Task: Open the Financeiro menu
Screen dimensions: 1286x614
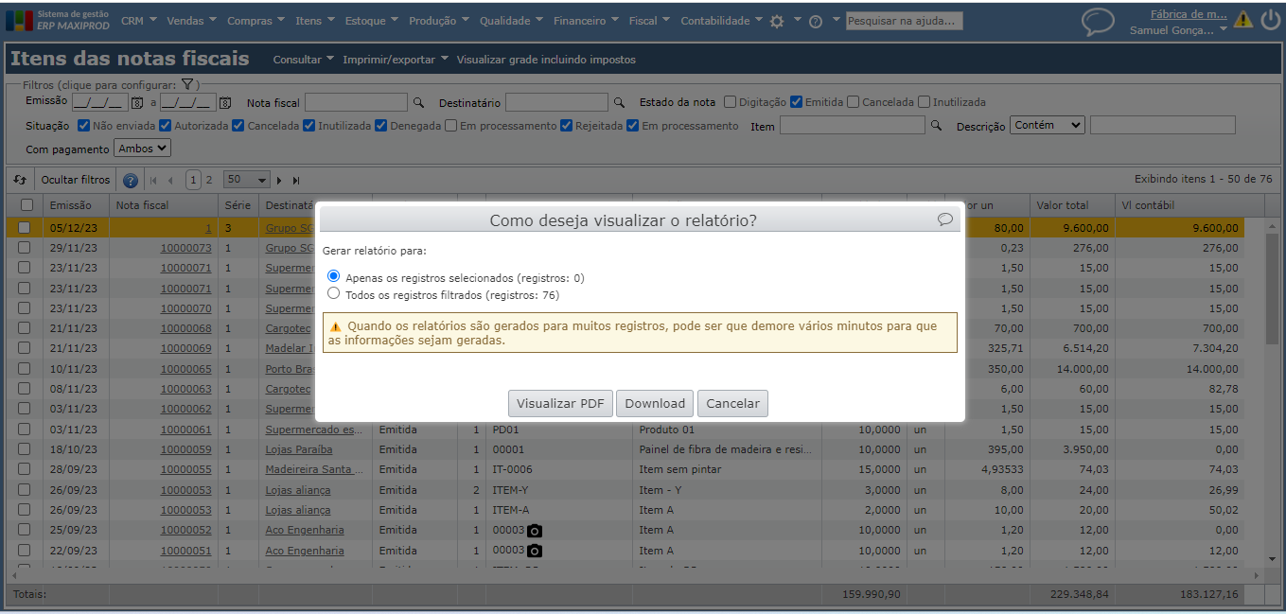Action: (x=585, y=21)
